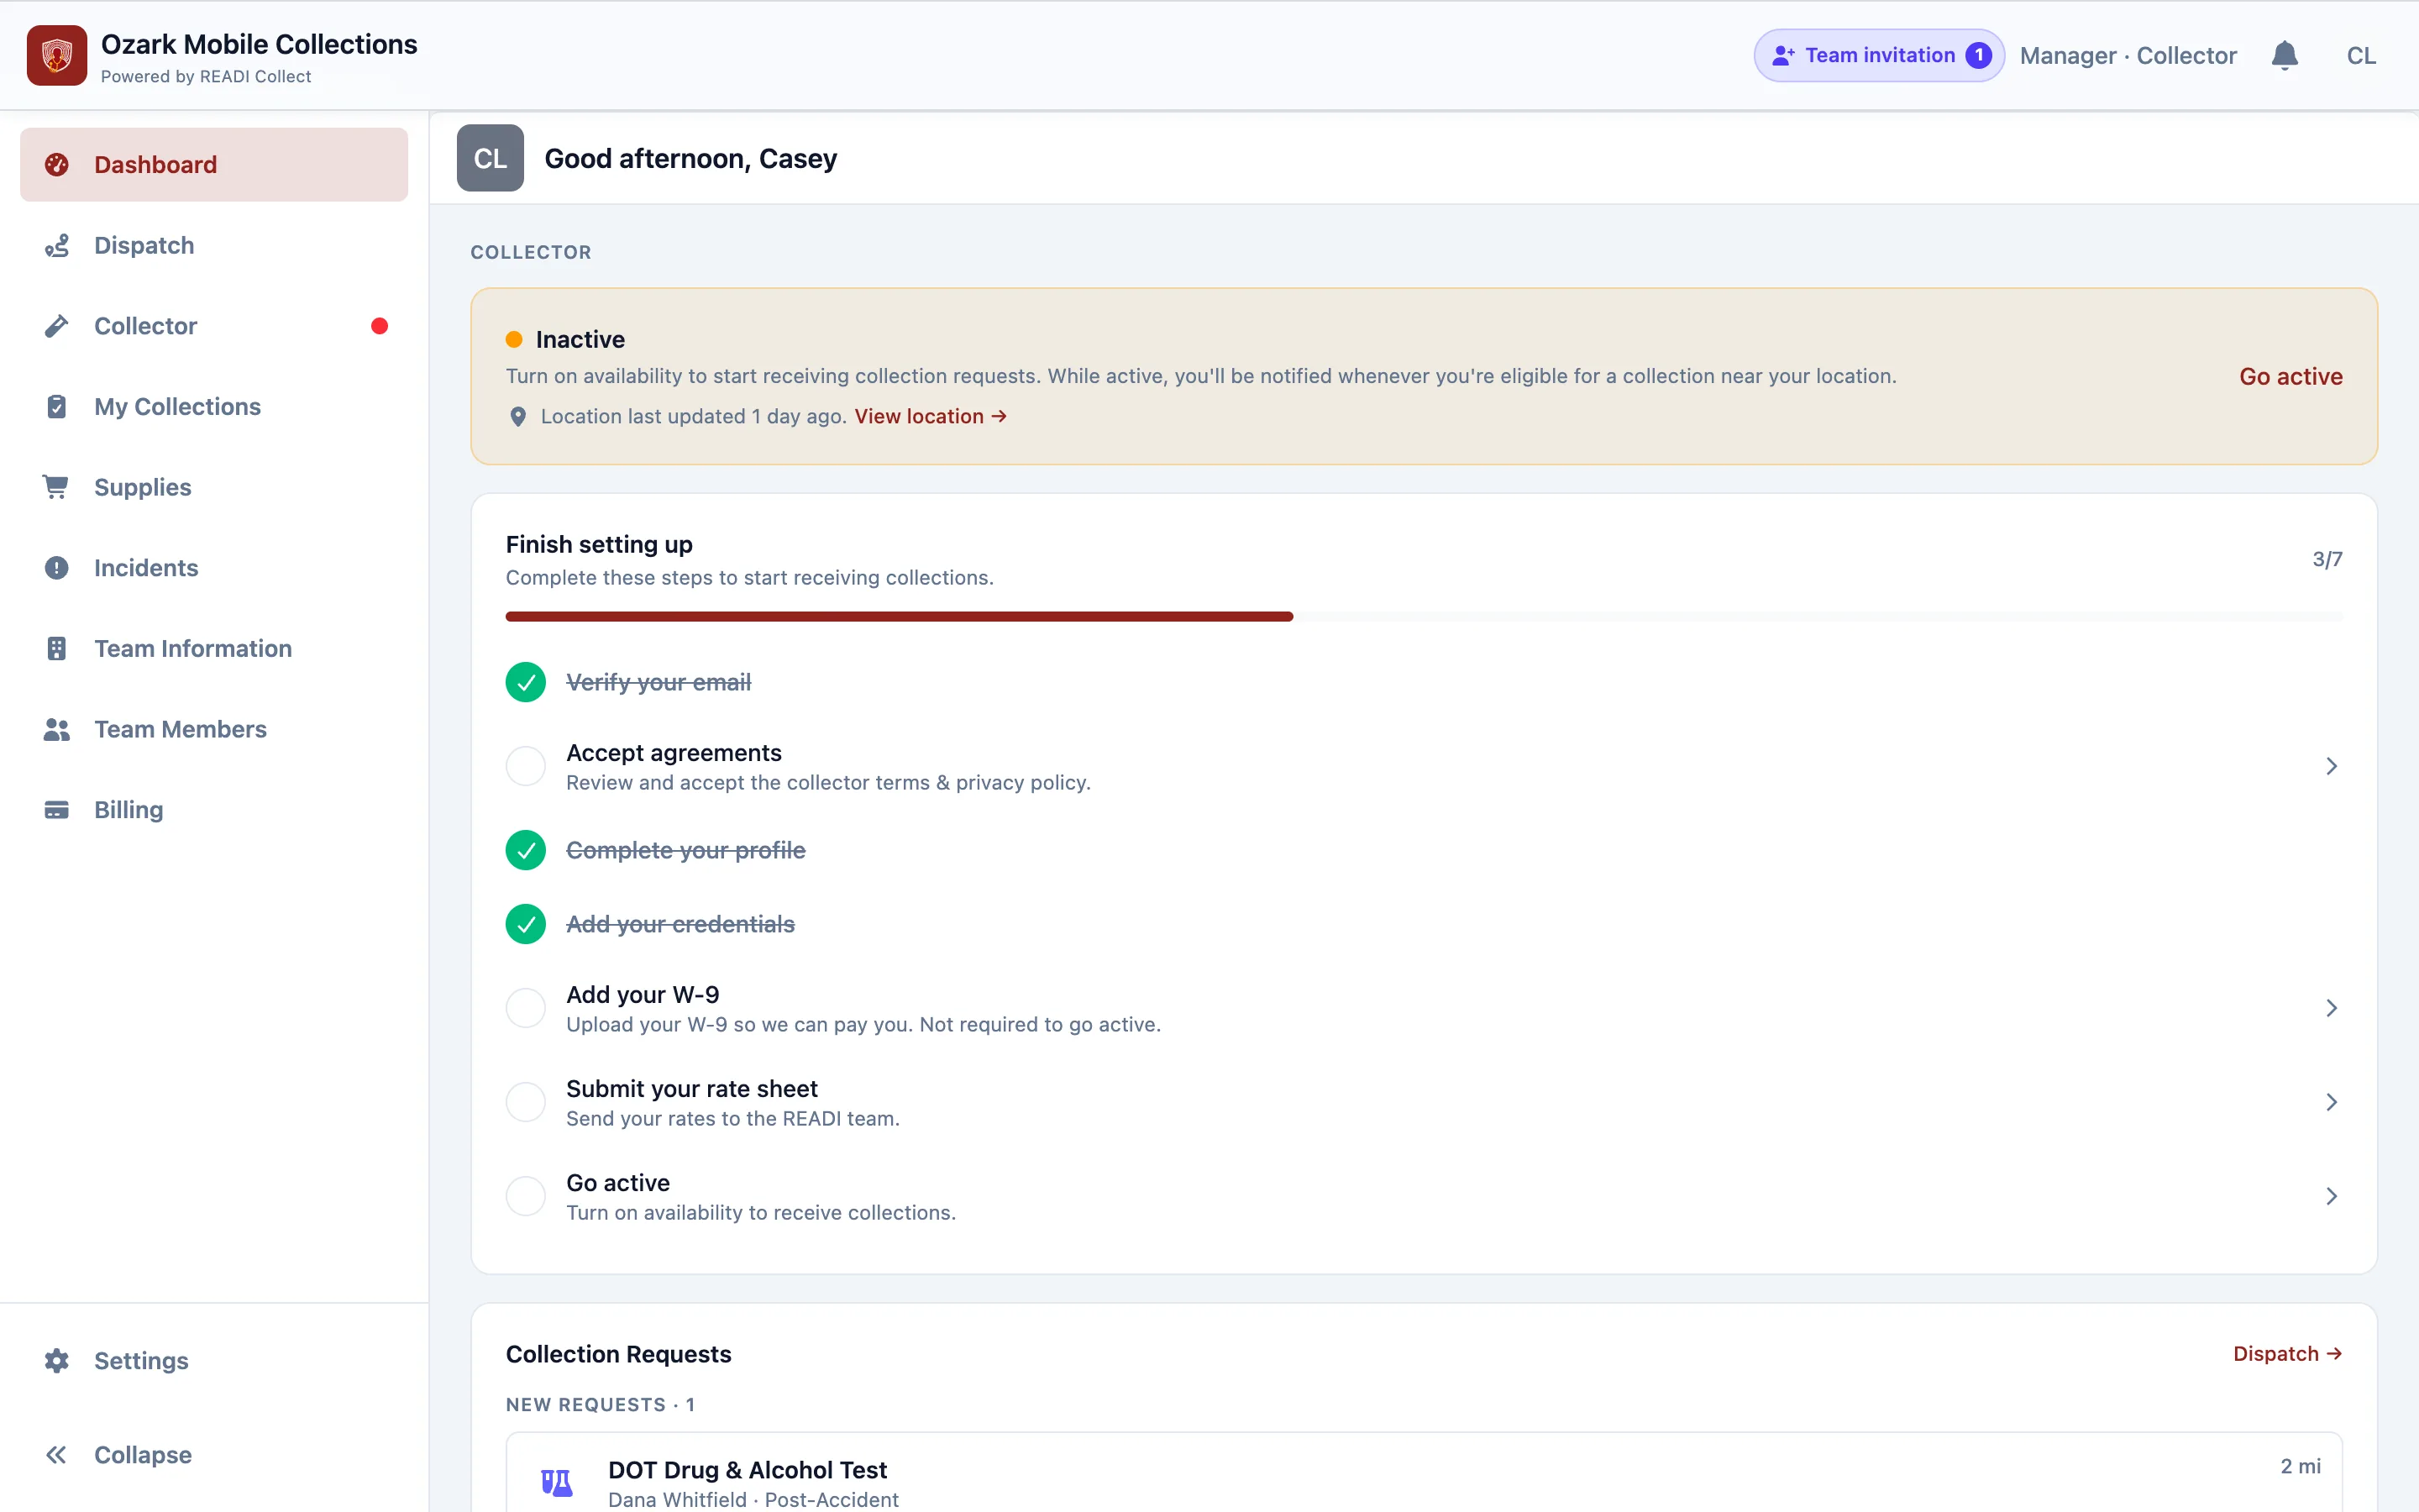The image size is (2419, 1512).
Task: Click the DOT Drug & Alcohol Test flask icon
Action: (557, 1482)
